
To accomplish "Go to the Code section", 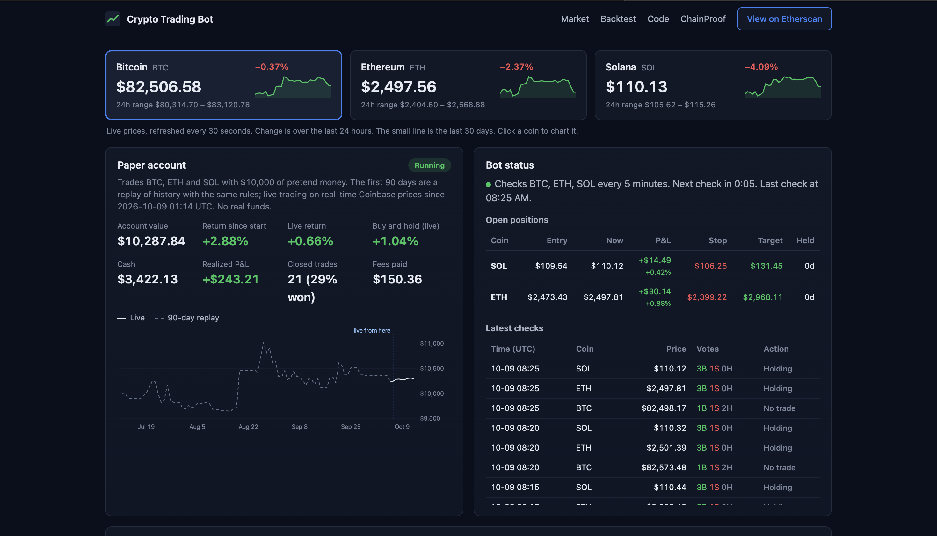I will point(658,19).
